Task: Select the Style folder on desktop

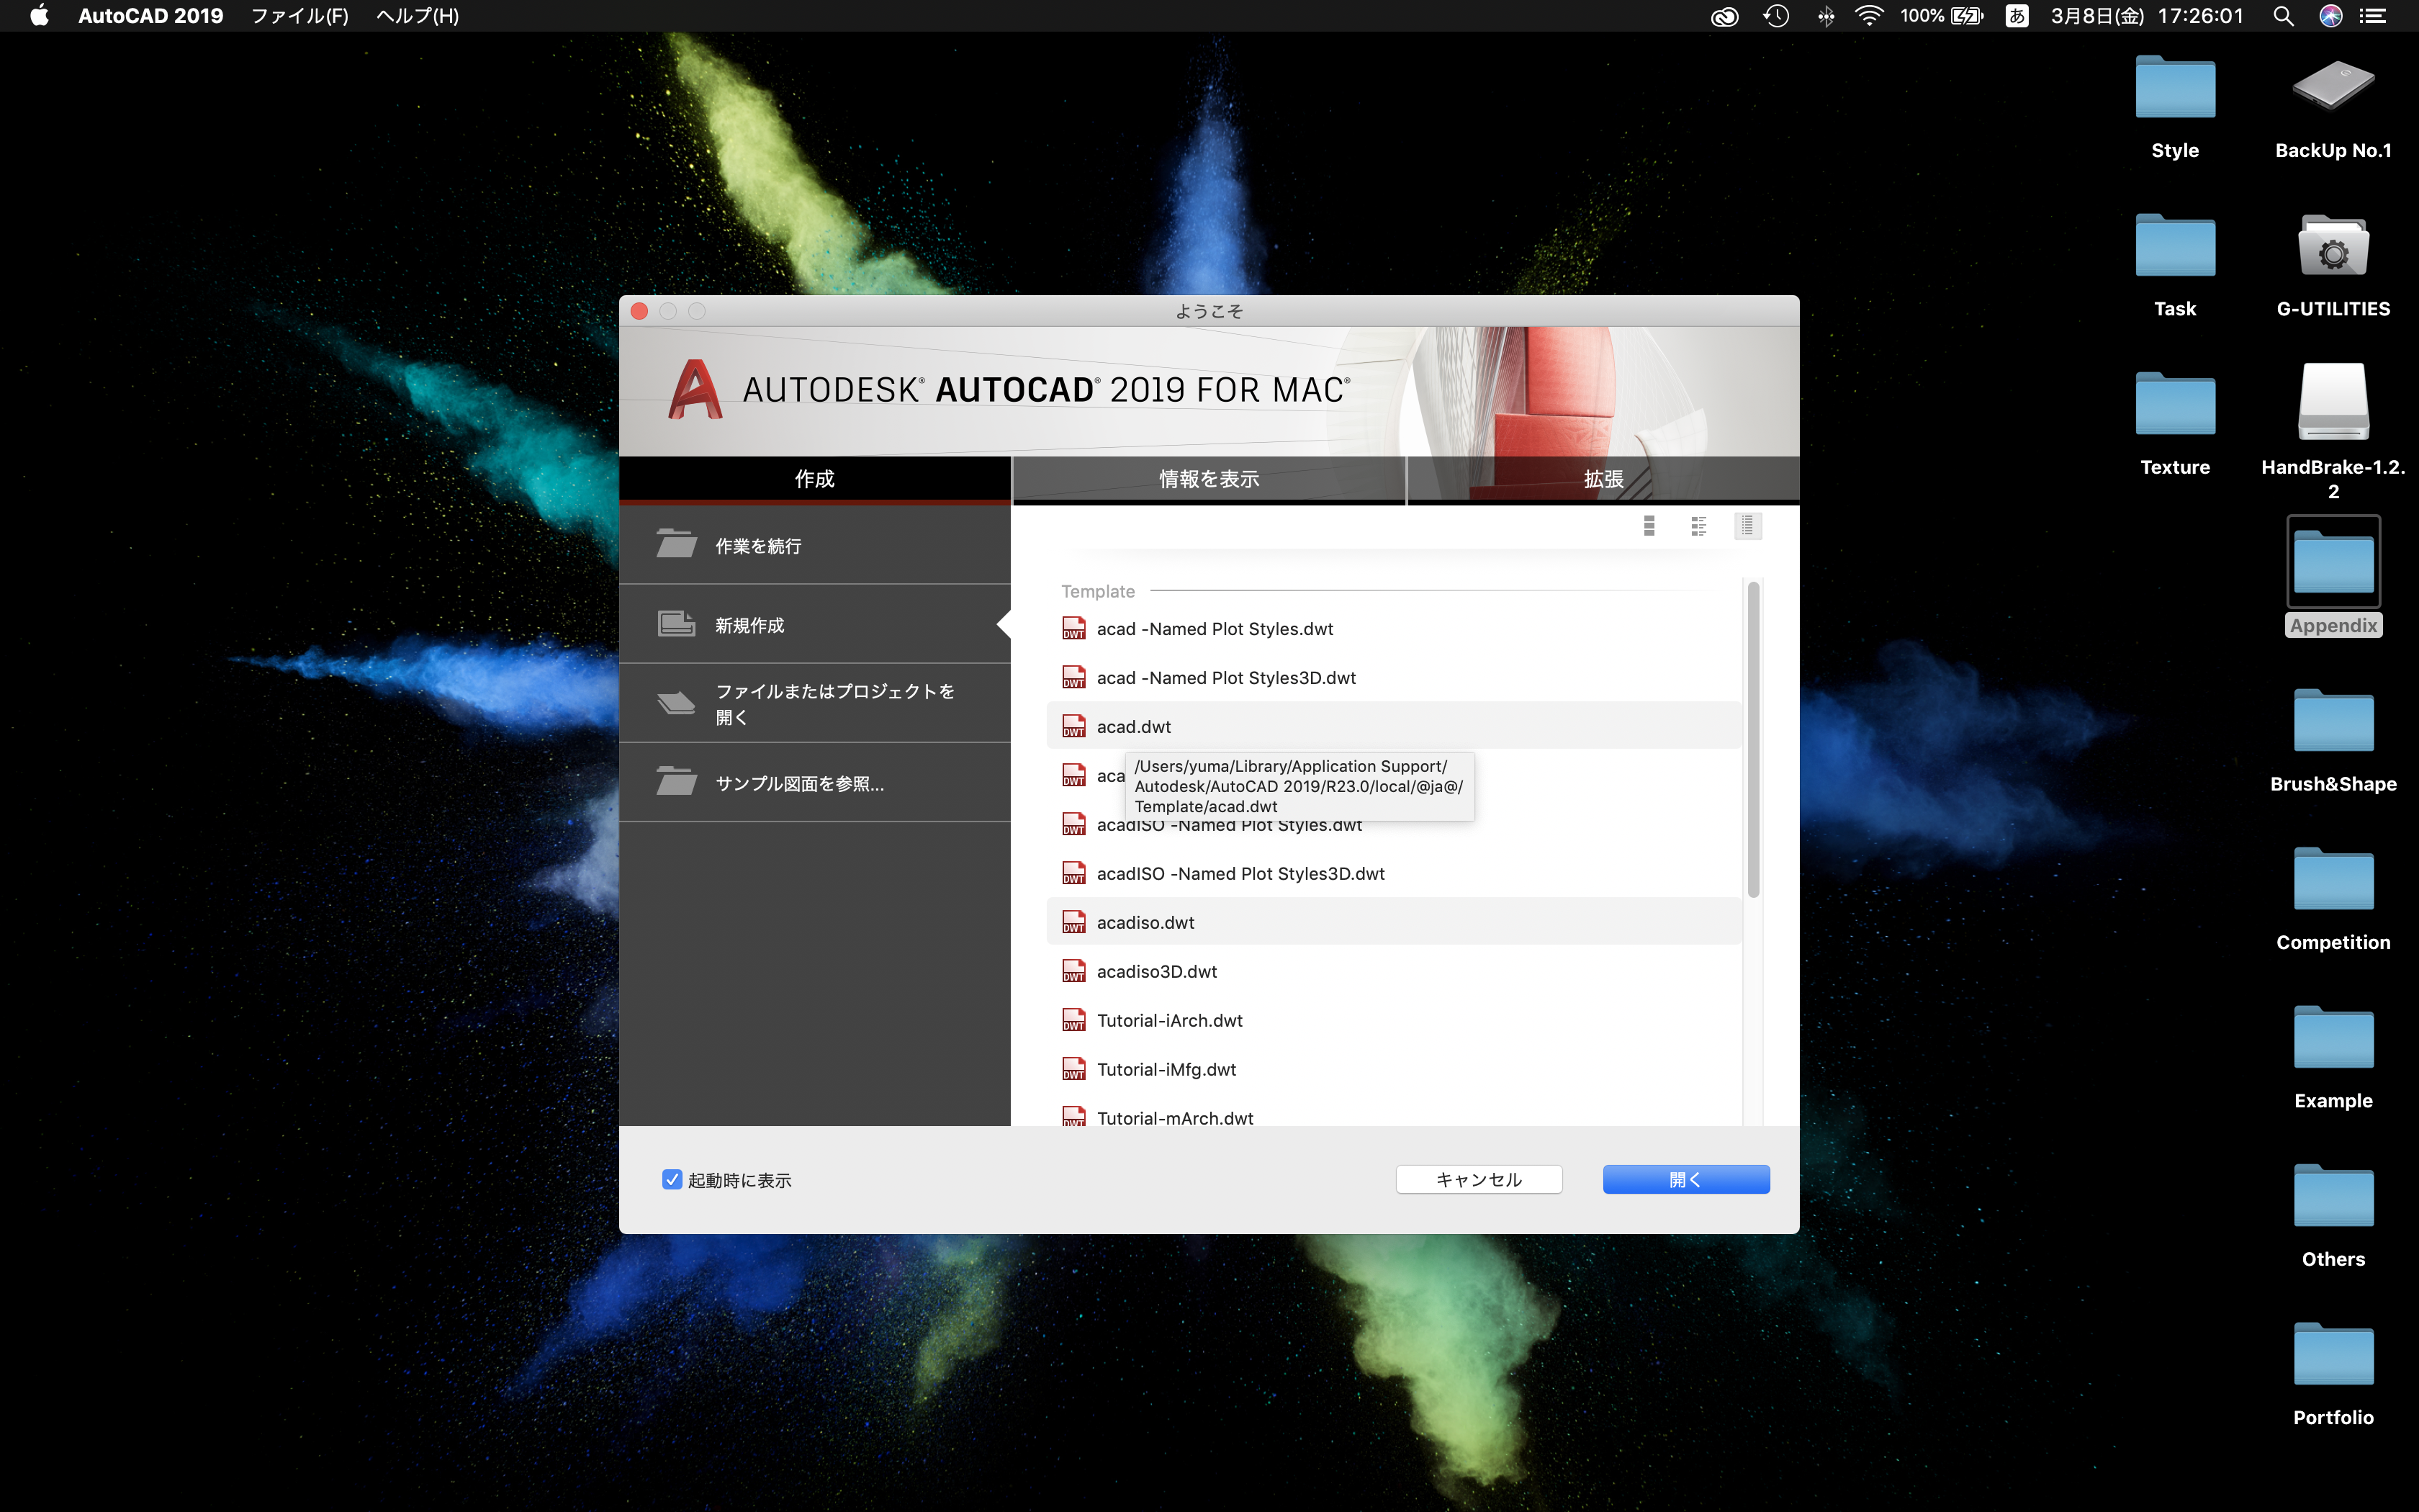Action: 2175,88
